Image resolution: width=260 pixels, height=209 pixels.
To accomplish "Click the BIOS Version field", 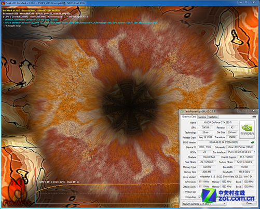I will [x=224, y=142].
